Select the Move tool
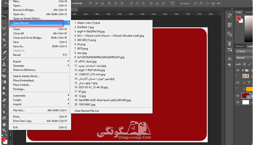254x145 pixels. point(4,16)
